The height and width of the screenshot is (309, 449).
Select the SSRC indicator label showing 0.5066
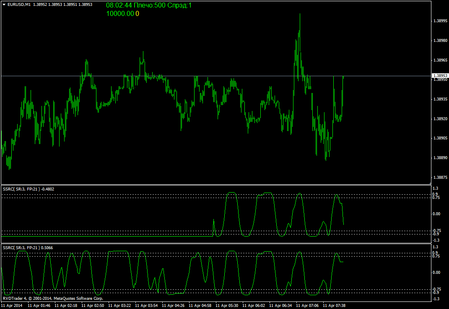coord(28,247)
